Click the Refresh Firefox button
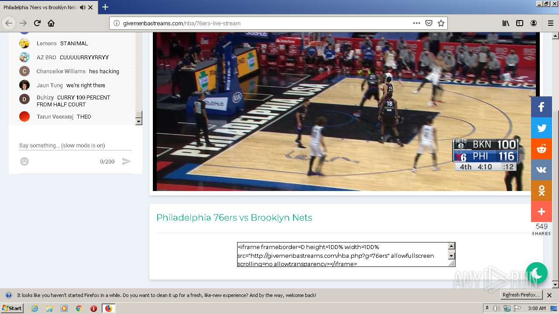 521,295
